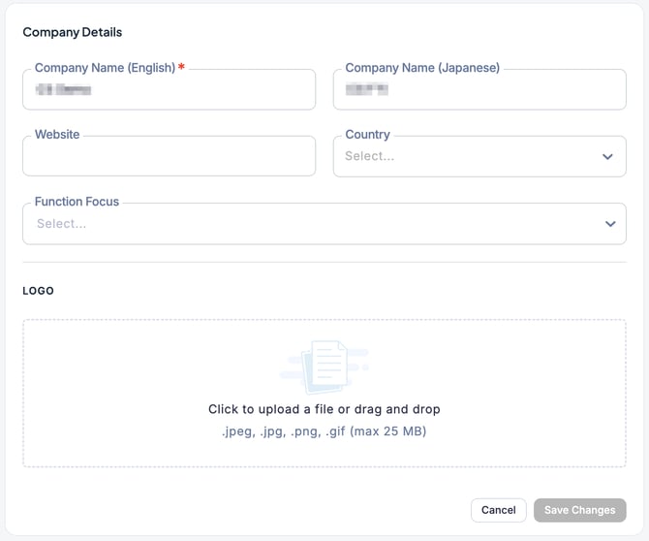Select the 'Website' field label
The image size is (649, 541).
coord(57,135)
